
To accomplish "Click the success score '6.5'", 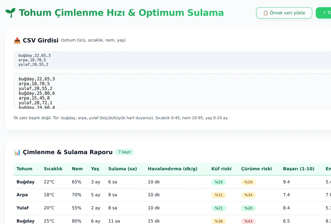I will (286, 221).
